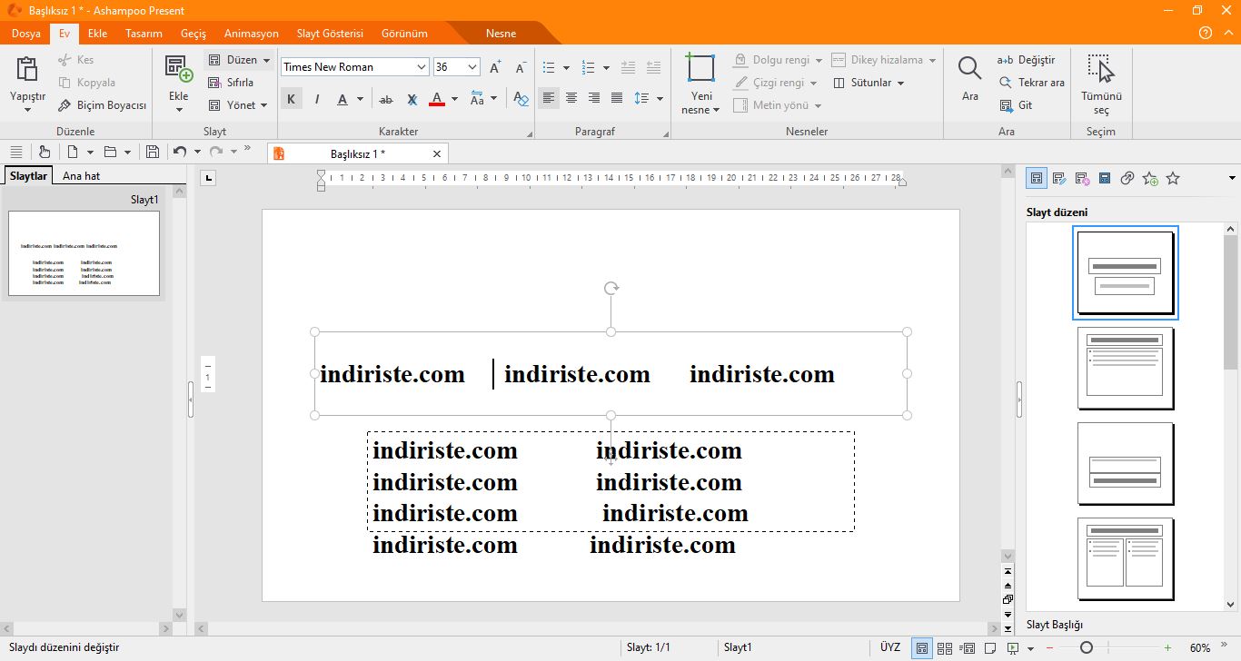Image resolution: width=1241 pixels, height=661 pixels.
Task: Open the hyperlink sidebar icon
Action: pos(1127,179)
